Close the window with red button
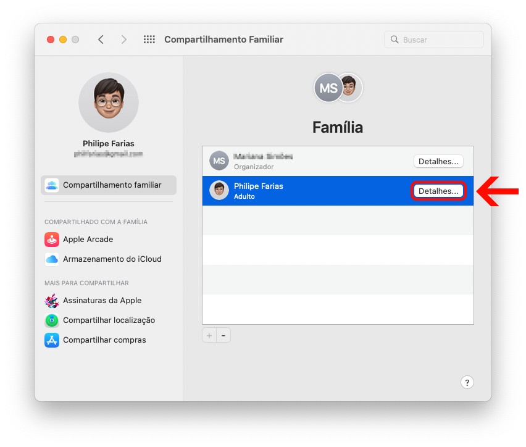The width and height of the screenshot is (526, 447). coord(51,40)
